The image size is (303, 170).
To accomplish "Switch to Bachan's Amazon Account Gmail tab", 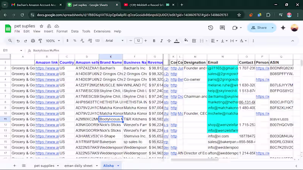I will point(36,5).
